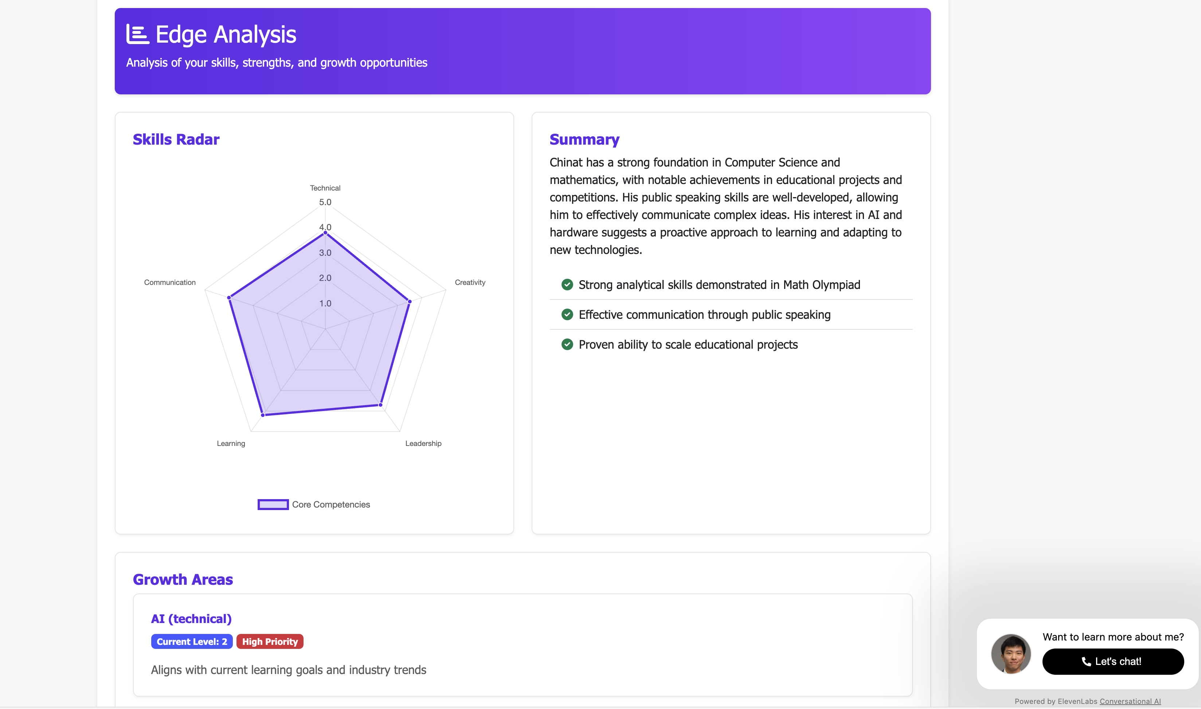Click the Creativity data point on radar chart

(x=410, y=301)
